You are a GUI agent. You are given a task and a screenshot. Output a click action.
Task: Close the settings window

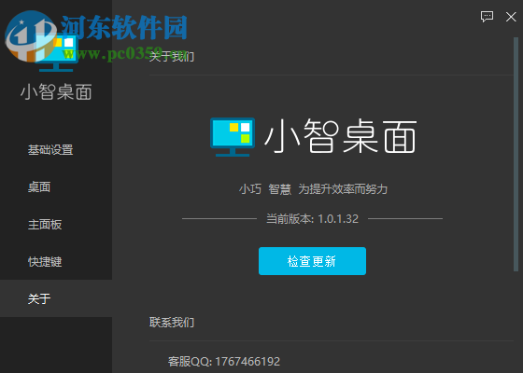[511, 17]
